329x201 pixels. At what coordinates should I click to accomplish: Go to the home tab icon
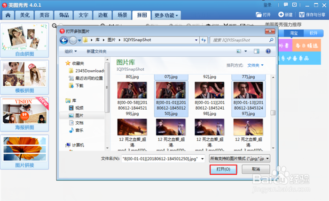pyautogui.click(x=8, y=15)
